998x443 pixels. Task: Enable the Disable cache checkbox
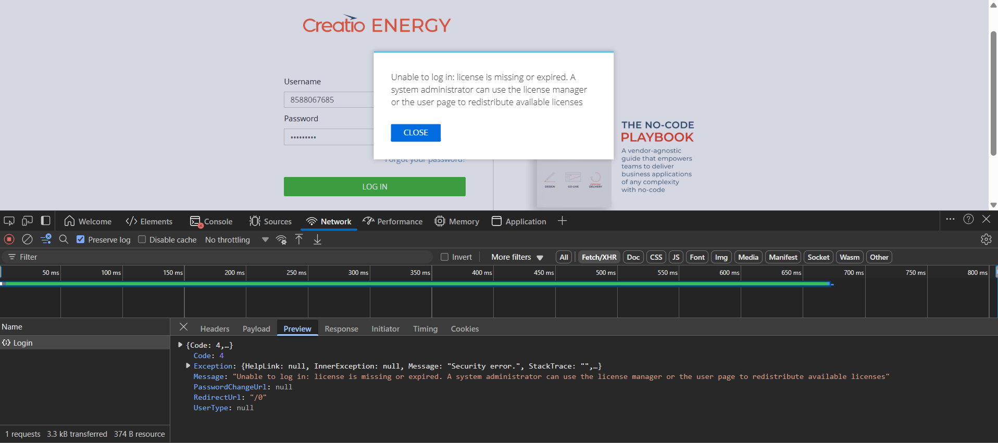tap(142, 239)
